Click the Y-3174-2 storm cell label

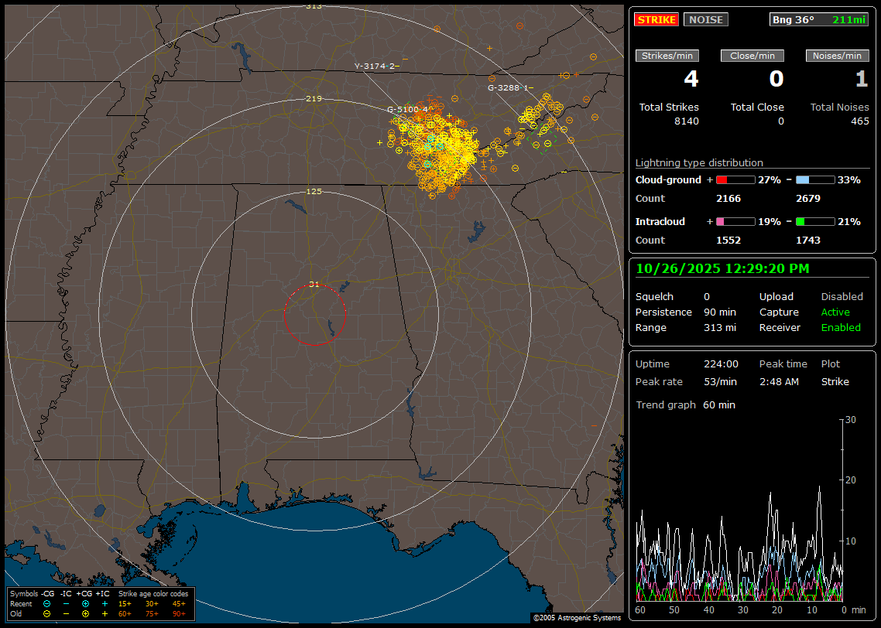click(376, 66)
